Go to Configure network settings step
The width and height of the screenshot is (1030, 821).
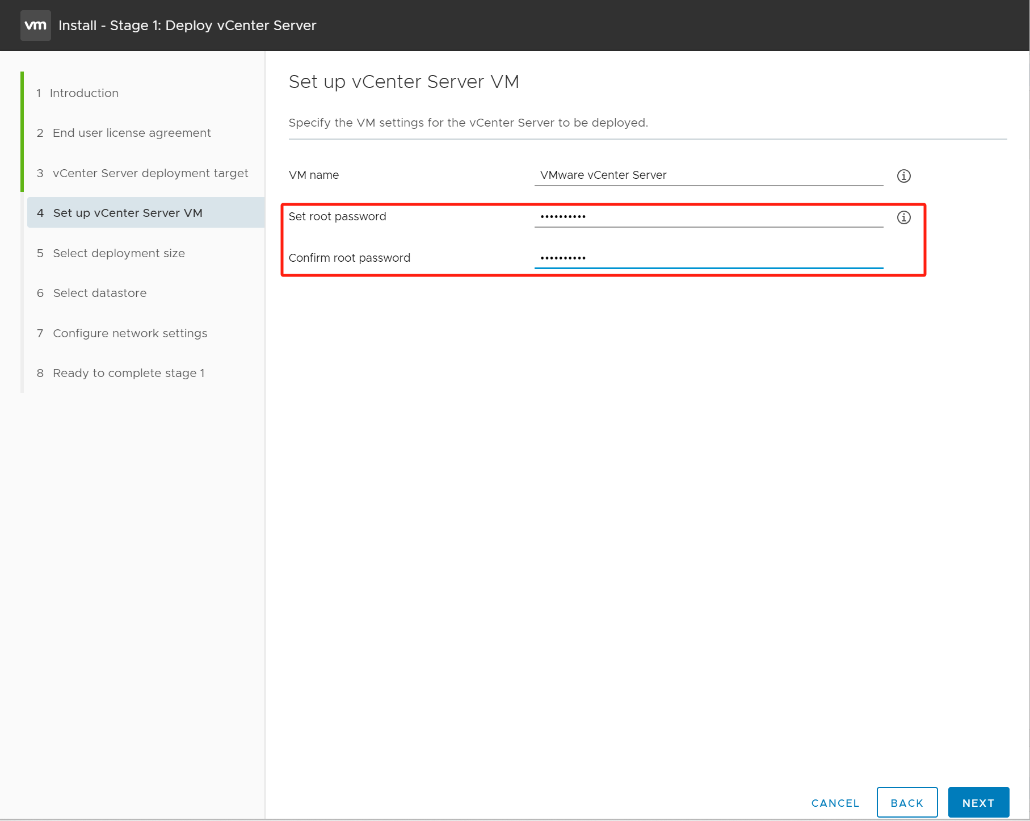130,333
